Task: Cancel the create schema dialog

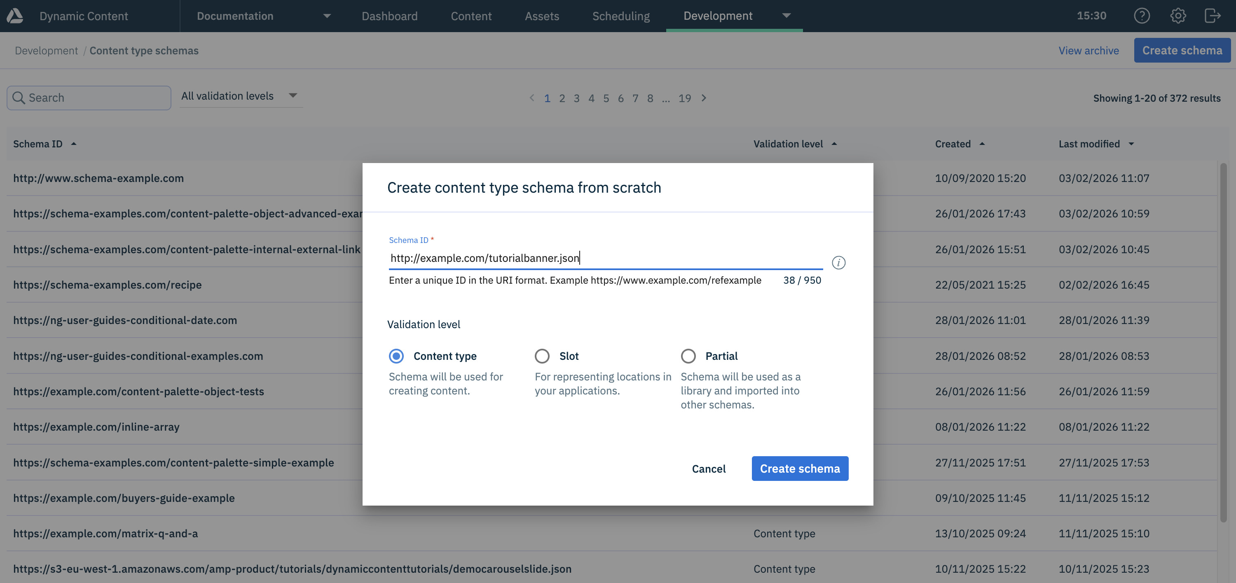Action: [709, 469]
